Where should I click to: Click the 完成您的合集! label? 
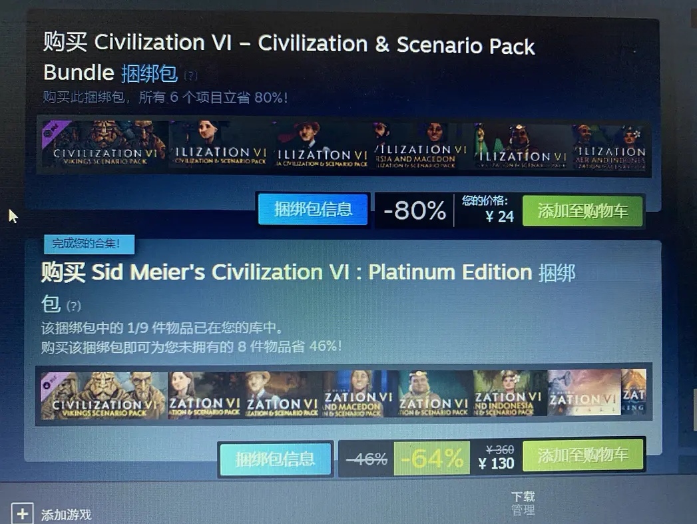[x=89, y=244]
